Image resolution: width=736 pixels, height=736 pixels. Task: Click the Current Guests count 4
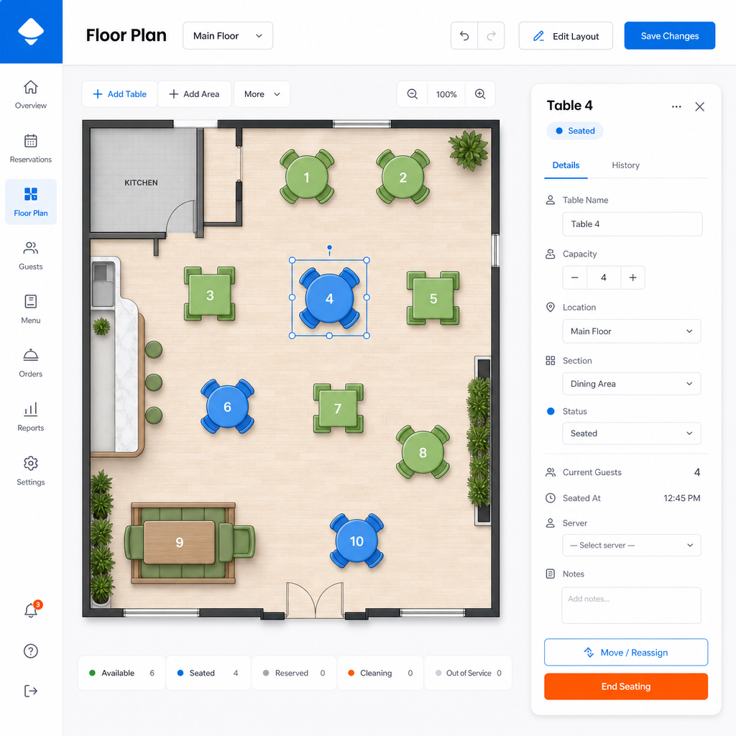697,472
